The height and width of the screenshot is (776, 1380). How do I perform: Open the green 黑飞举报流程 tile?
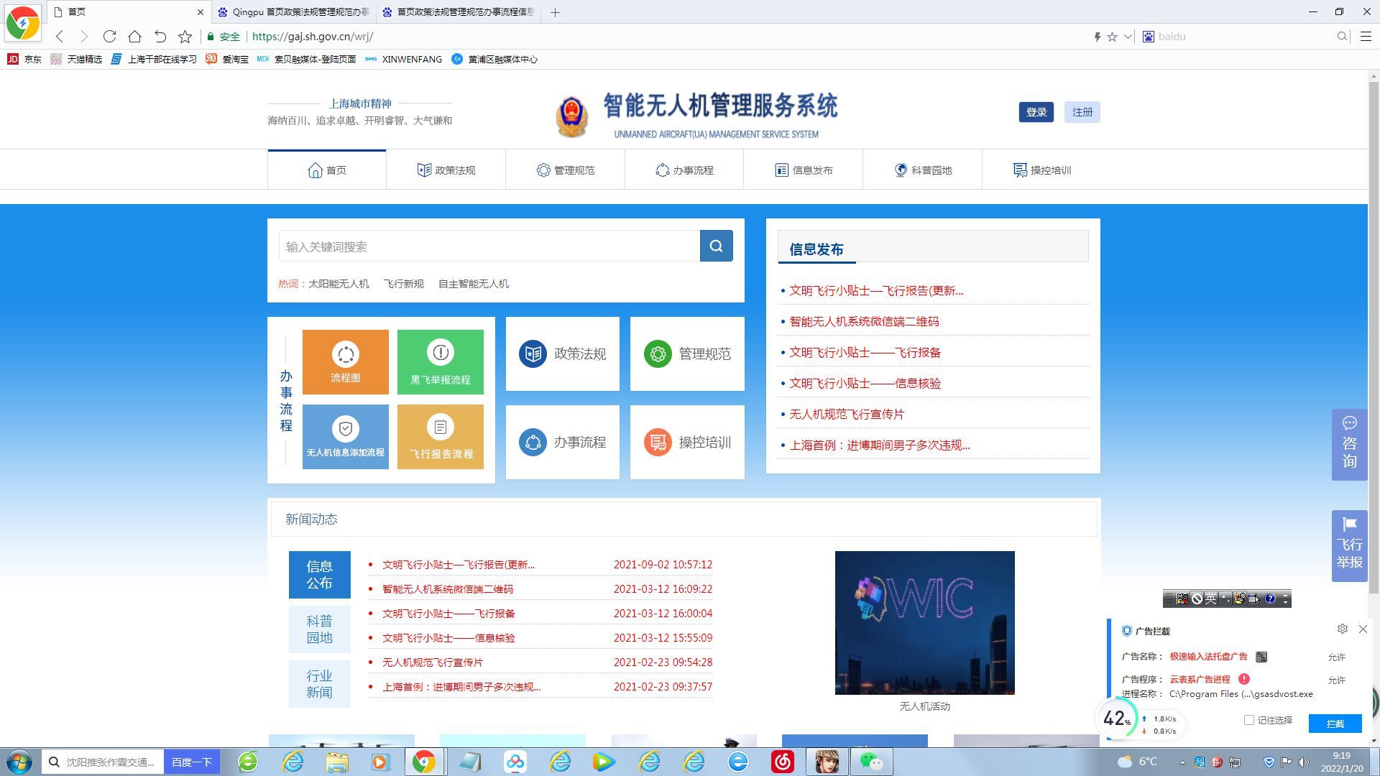tap(440, 362)
